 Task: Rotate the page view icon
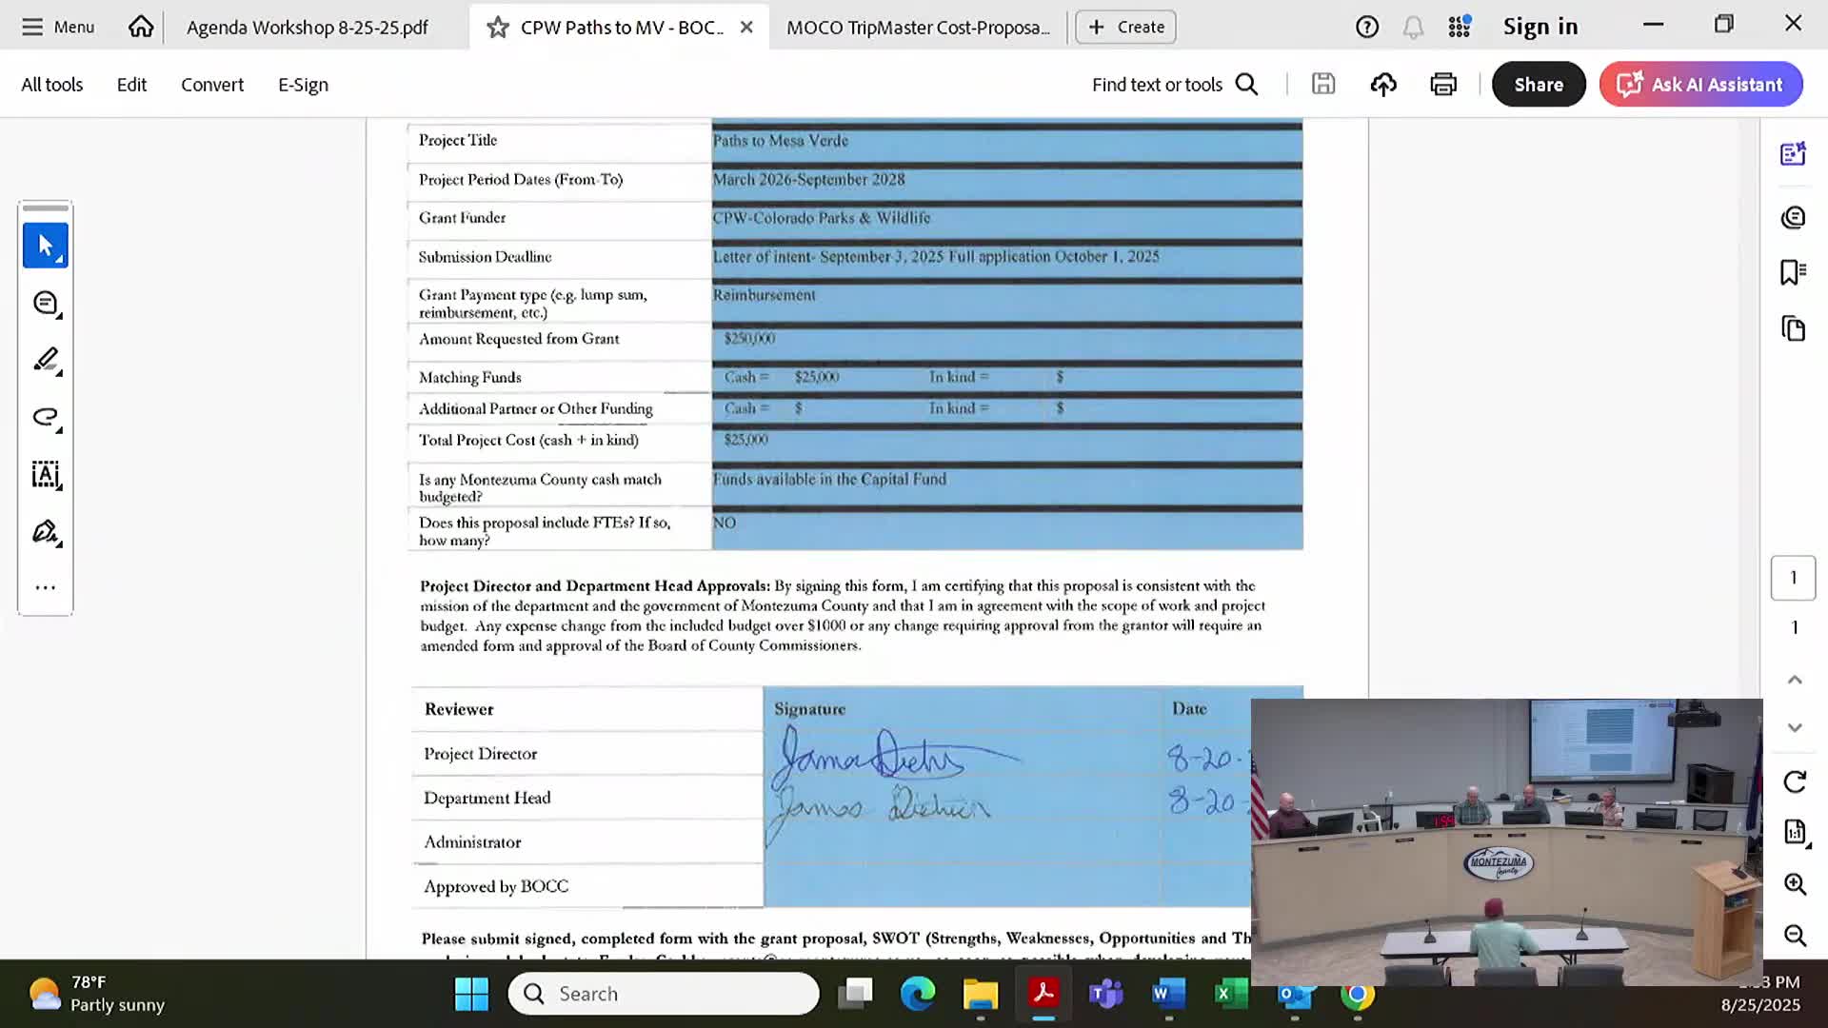click(1794, 781)
